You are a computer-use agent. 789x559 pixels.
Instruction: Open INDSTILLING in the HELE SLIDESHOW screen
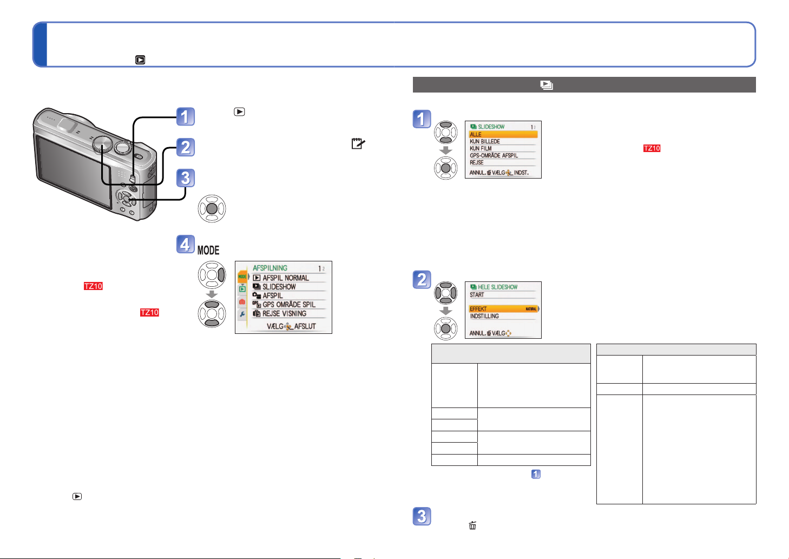(x=484, y=316)
